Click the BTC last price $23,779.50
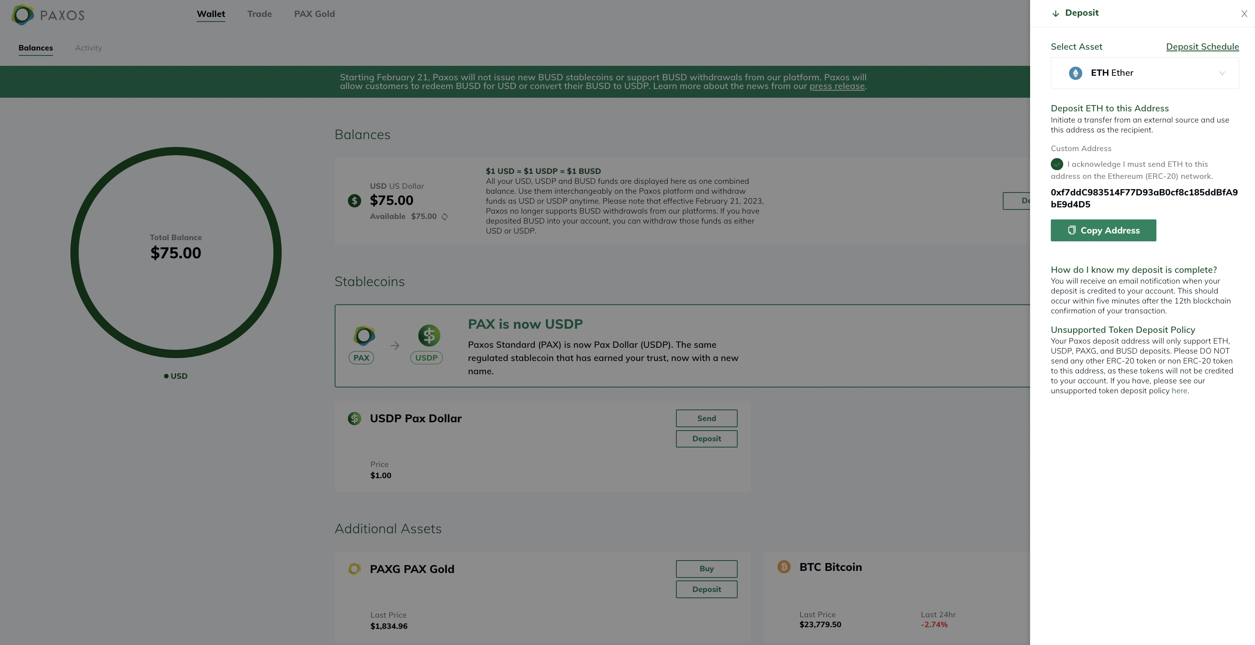Image resolution: width=1255 pixels, height=645 pixels. tap(820, 625)
